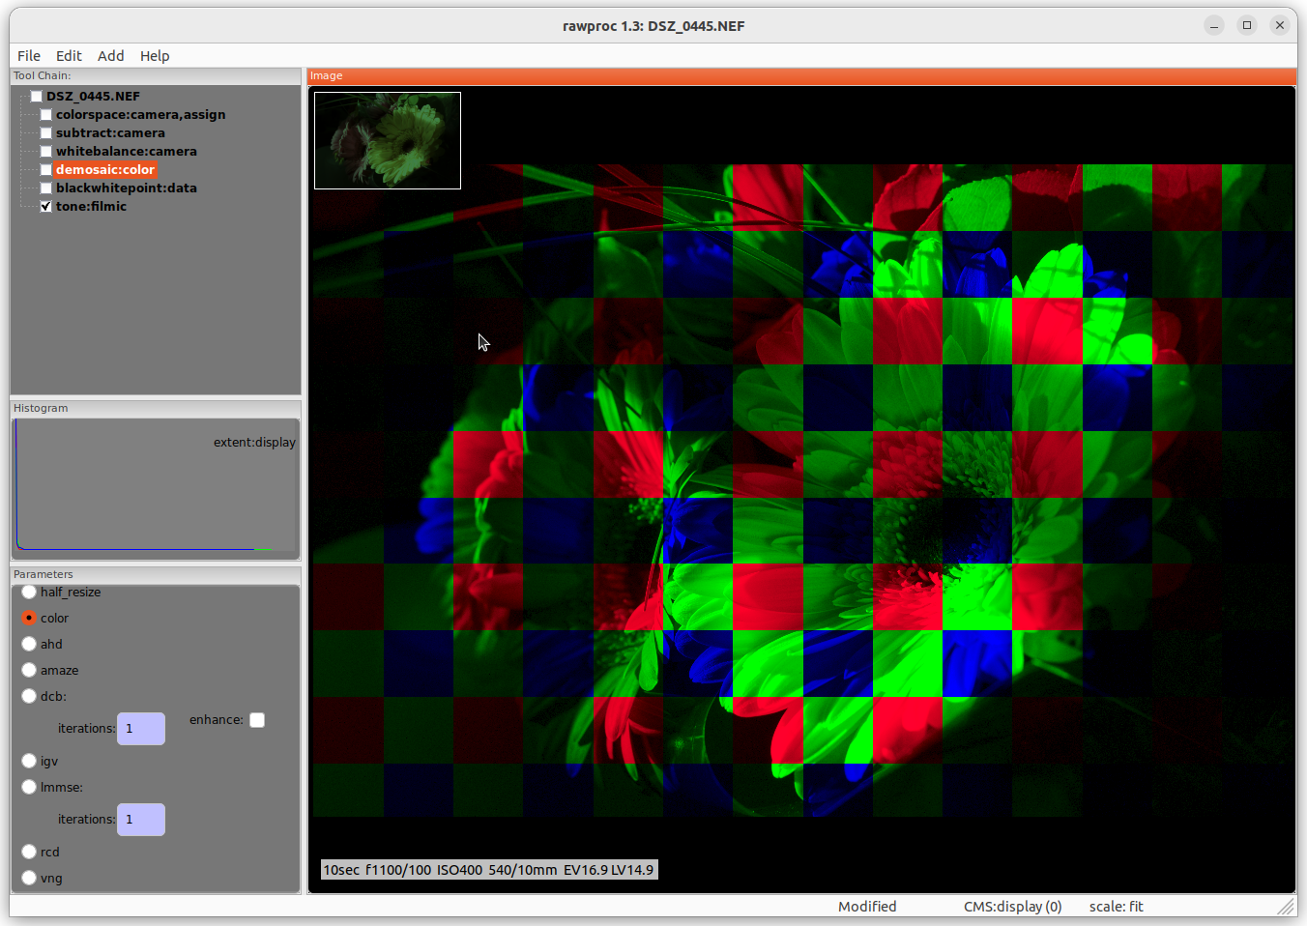Open the Edit menu

pos(69,56)
